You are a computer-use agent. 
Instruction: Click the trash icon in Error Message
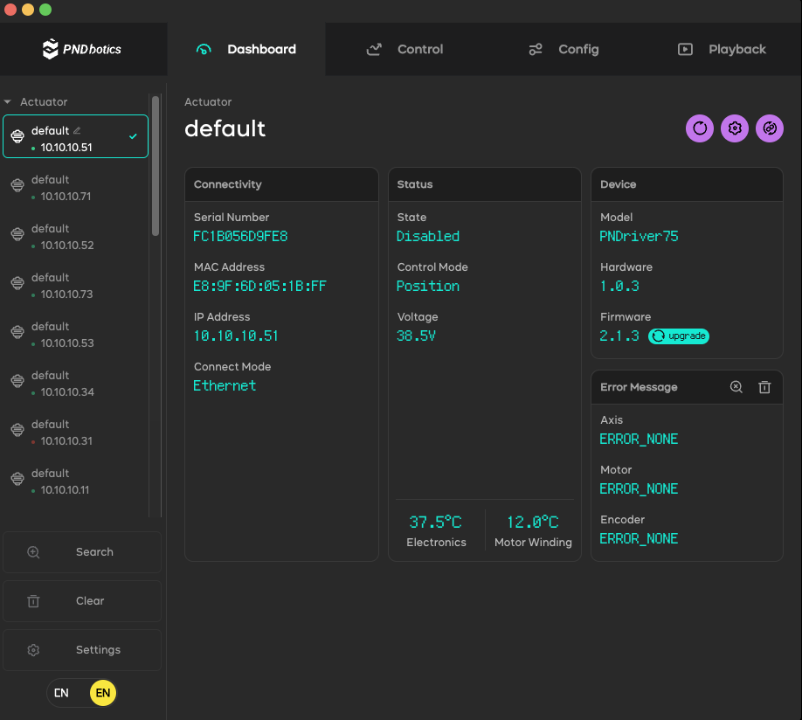point(764,387)
